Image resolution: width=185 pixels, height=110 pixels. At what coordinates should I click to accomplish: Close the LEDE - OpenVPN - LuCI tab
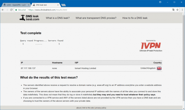[29, 5]
